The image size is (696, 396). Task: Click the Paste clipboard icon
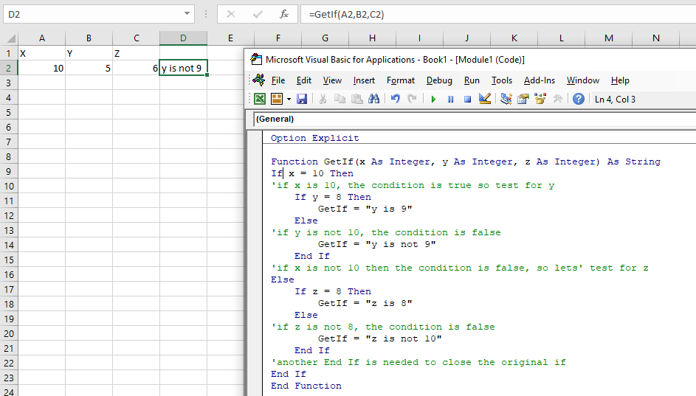pyautogui.click(x=357, y=99)
